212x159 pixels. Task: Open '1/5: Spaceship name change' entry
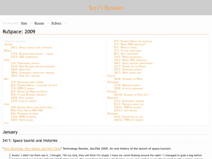click(x=27, y=82)
